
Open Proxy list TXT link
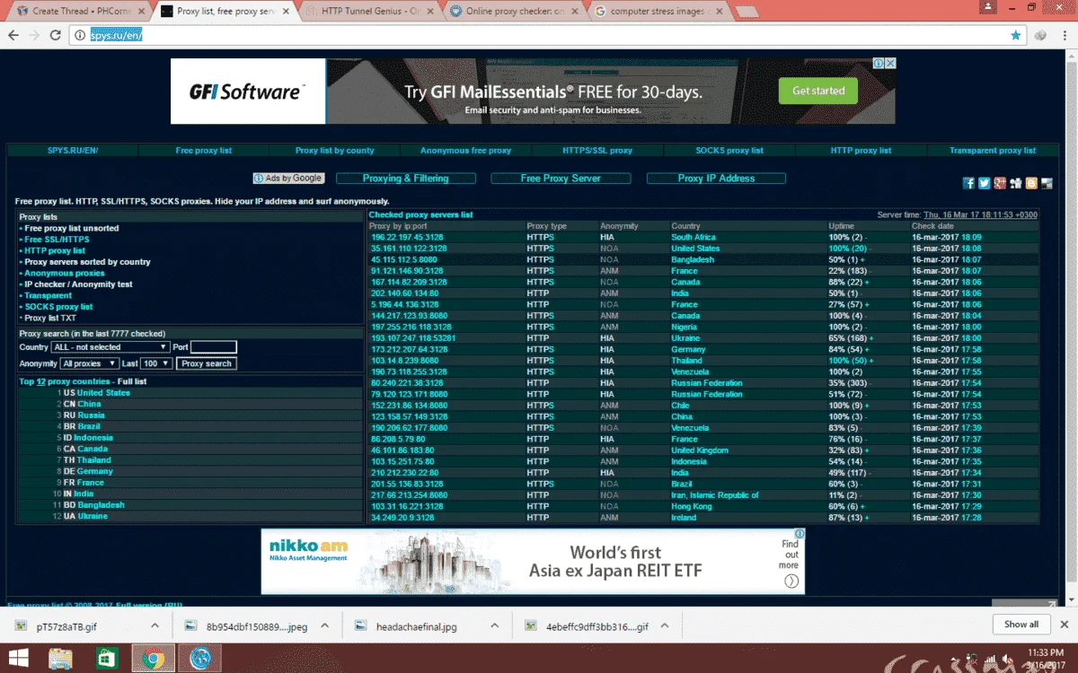coord(50,319)
